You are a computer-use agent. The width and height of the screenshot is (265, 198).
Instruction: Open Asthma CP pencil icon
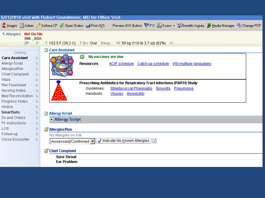point(38,25)
